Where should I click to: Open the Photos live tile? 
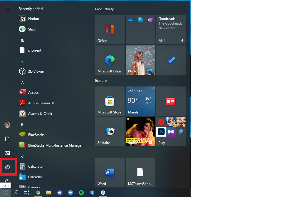(x=140, y=60)
